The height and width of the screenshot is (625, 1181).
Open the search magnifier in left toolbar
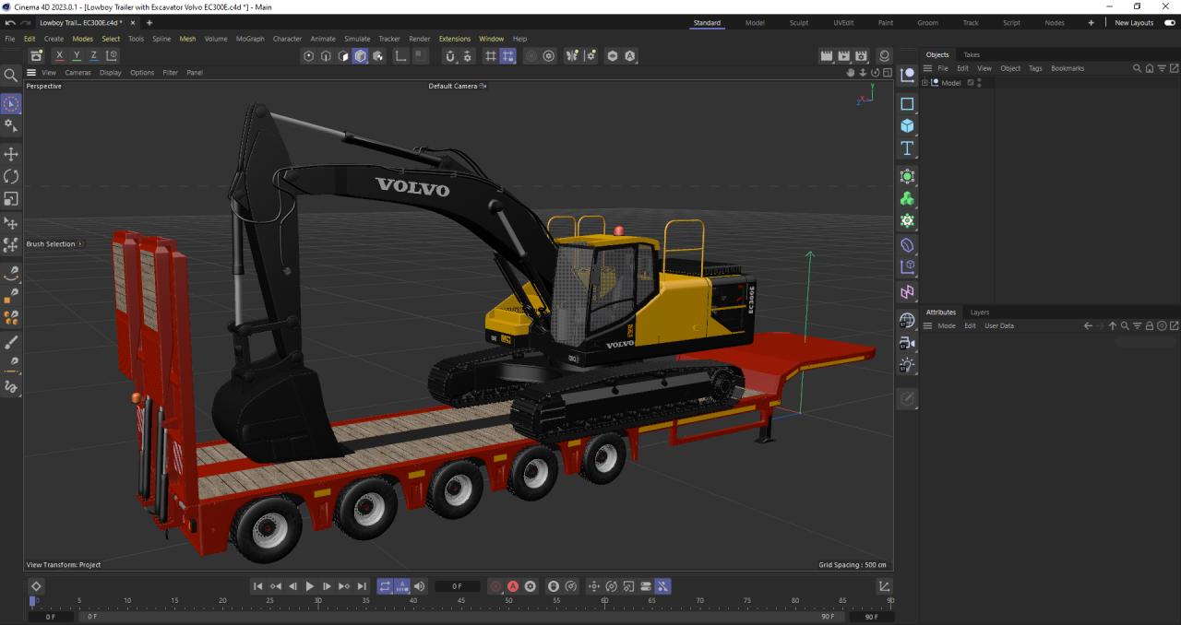click(11, 76)
